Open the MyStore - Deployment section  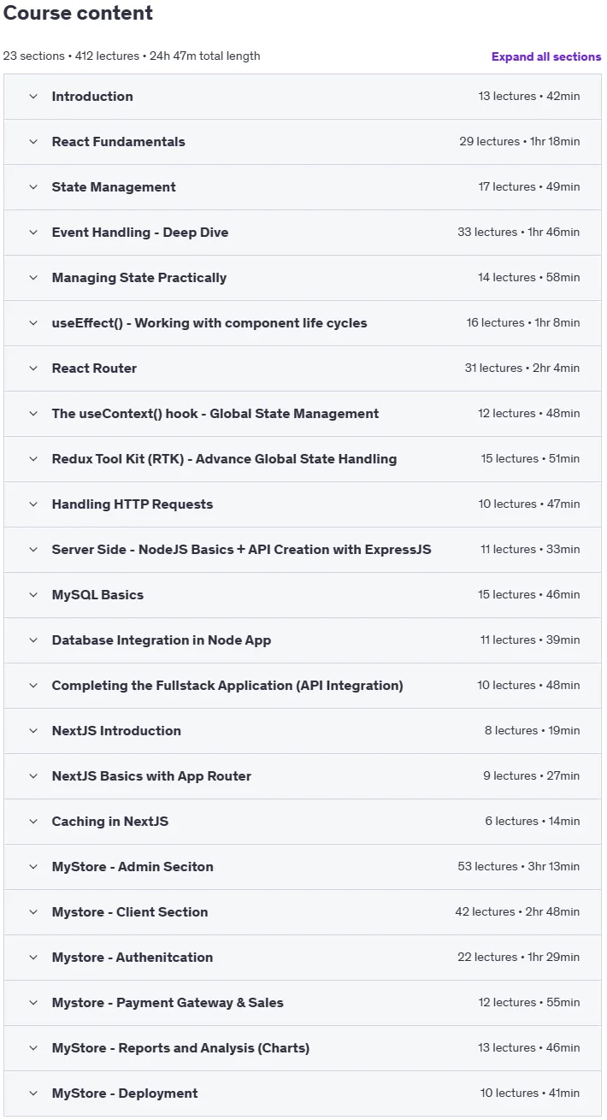[303, 1093]
